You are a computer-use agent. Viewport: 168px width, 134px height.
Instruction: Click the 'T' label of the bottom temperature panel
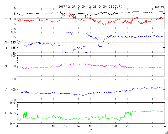pos(6,113)
